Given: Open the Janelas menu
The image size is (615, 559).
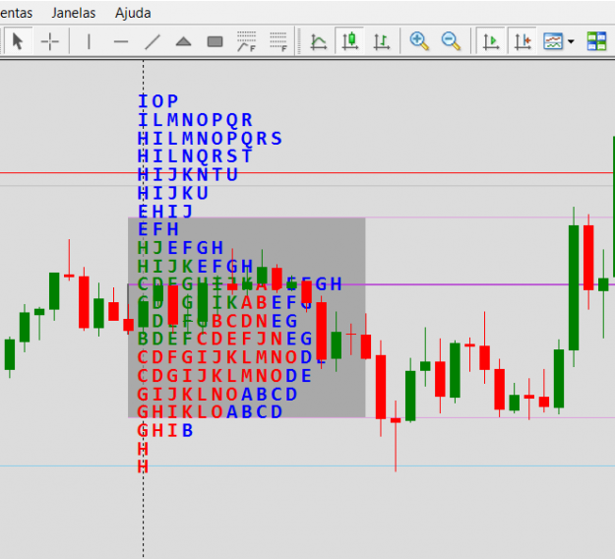Looking at the screenshot, I should (74, 13).
